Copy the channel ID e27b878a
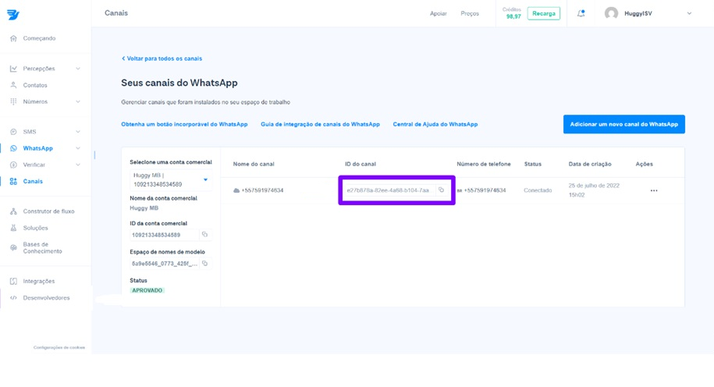The width and height of the screenshot is (714, 387). tap(441, 190)
